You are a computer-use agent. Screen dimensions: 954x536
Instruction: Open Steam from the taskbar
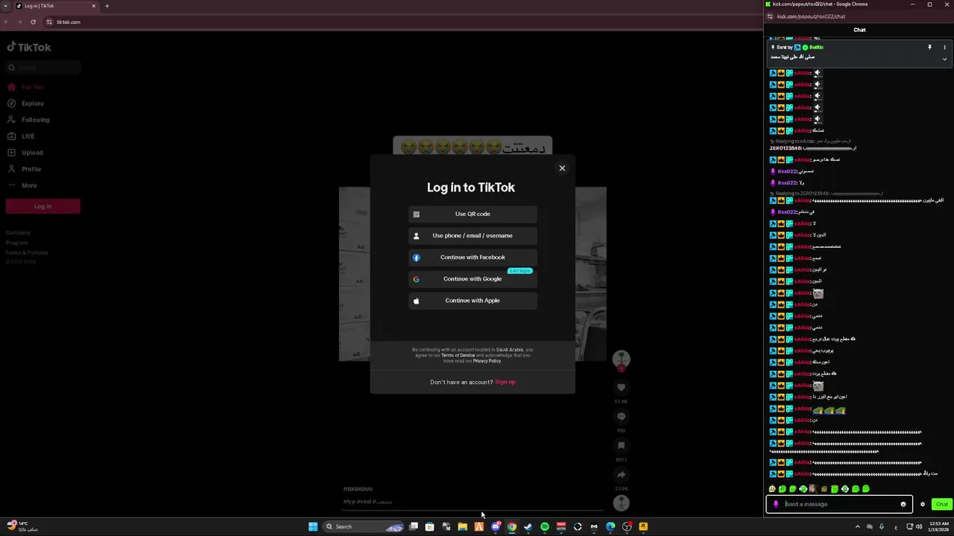[x=528, y=526]
